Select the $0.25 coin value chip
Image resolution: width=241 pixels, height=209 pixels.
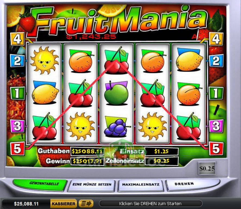(x=207, y=168)
